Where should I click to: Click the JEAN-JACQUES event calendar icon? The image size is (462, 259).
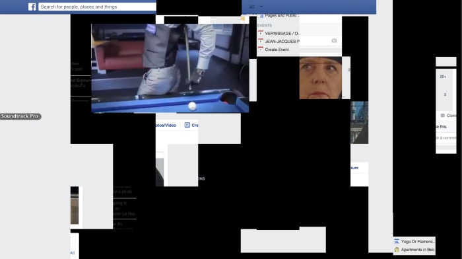tap(261, 42)
